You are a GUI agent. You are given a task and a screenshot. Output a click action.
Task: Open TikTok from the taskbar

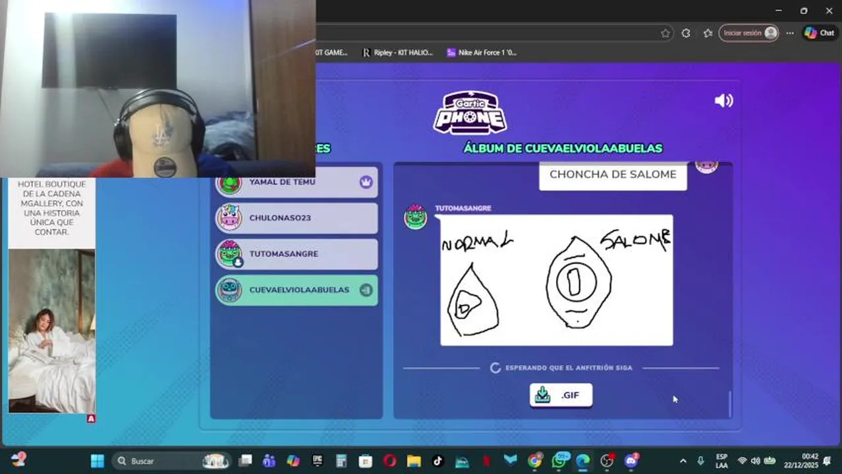coord(437,461)
